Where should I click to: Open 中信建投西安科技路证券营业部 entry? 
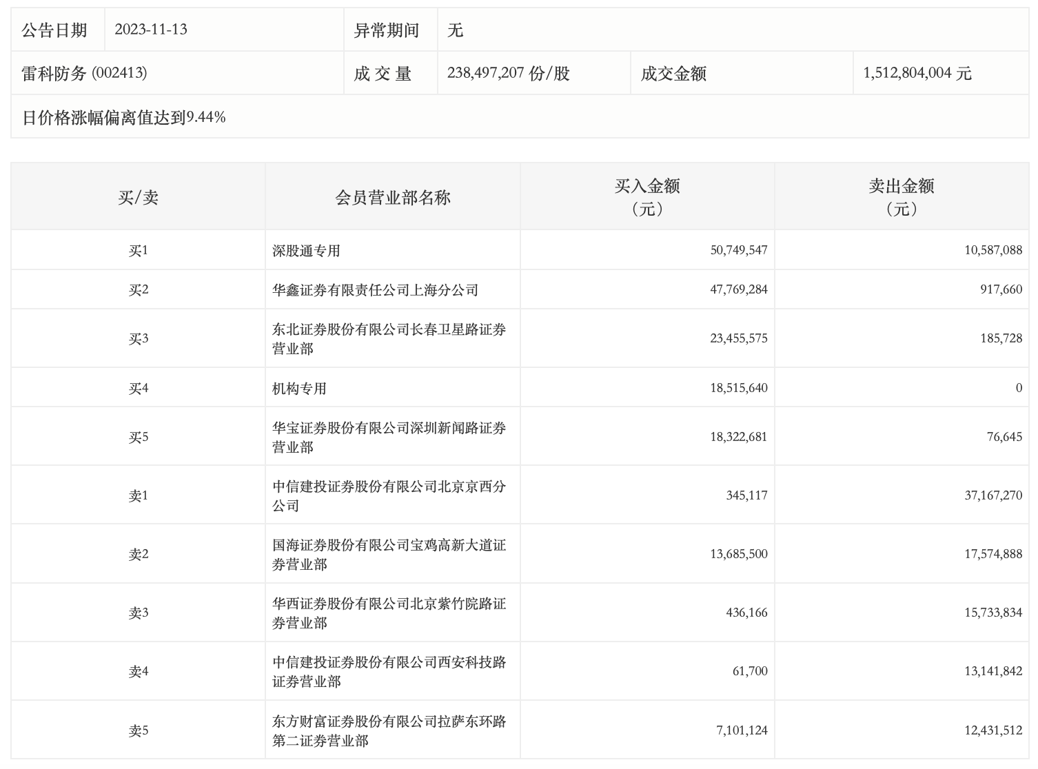pyautogui.click(x=389, y=672)
